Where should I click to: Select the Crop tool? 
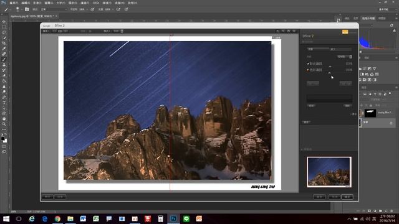tap(4, 43)
